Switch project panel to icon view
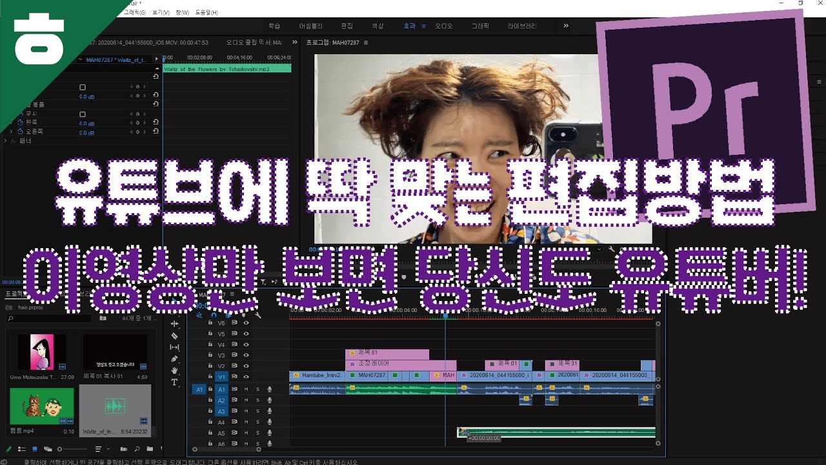This screenshot has height=465, width=826. (x=35, y=449)
